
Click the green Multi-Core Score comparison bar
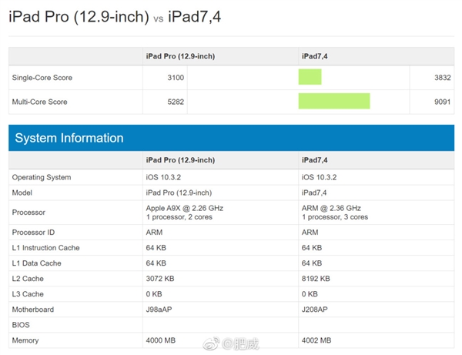(x=334, y=101)
